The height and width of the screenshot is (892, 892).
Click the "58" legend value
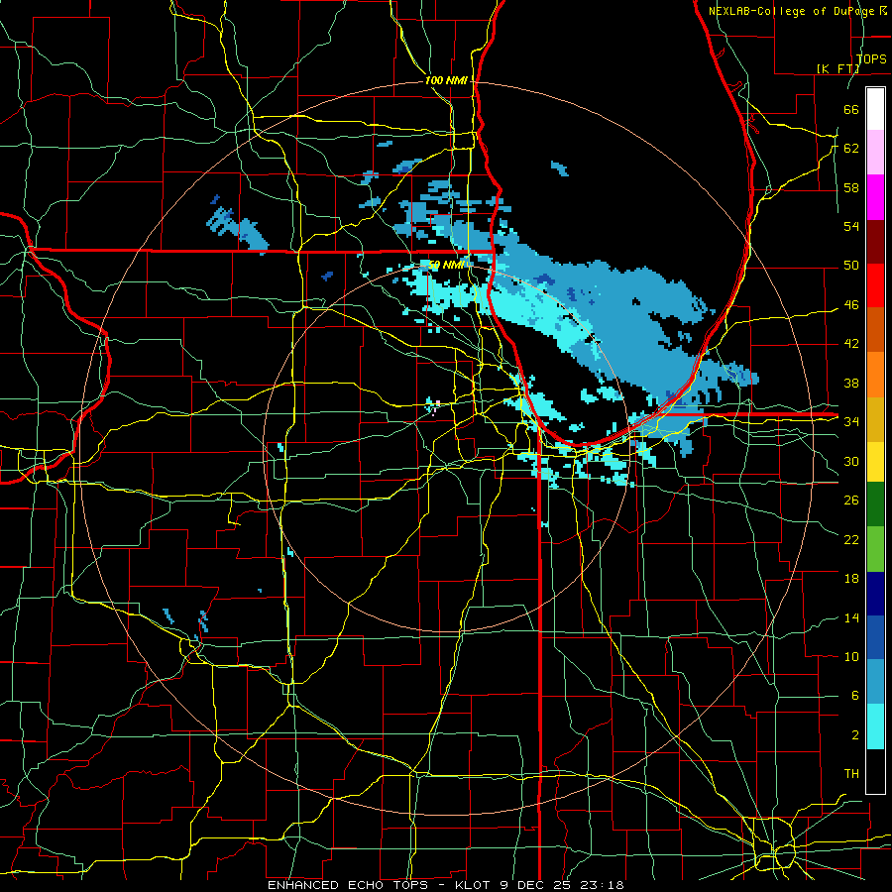[x=851, y=187]
